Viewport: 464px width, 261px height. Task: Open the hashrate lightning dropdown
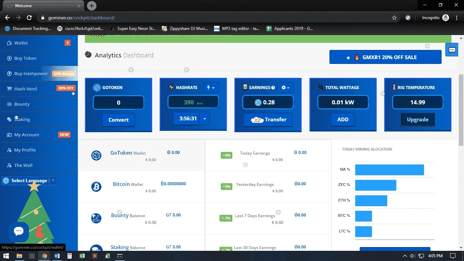(211, 88)
